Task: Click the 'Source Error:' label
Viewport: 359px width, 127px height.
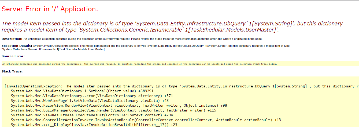Action: [13, 56]
